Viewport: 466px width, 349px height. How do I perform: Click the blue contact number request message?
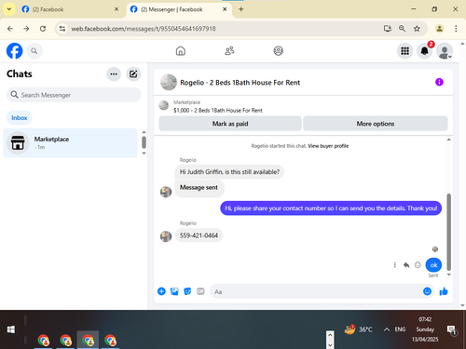point(331,208)
